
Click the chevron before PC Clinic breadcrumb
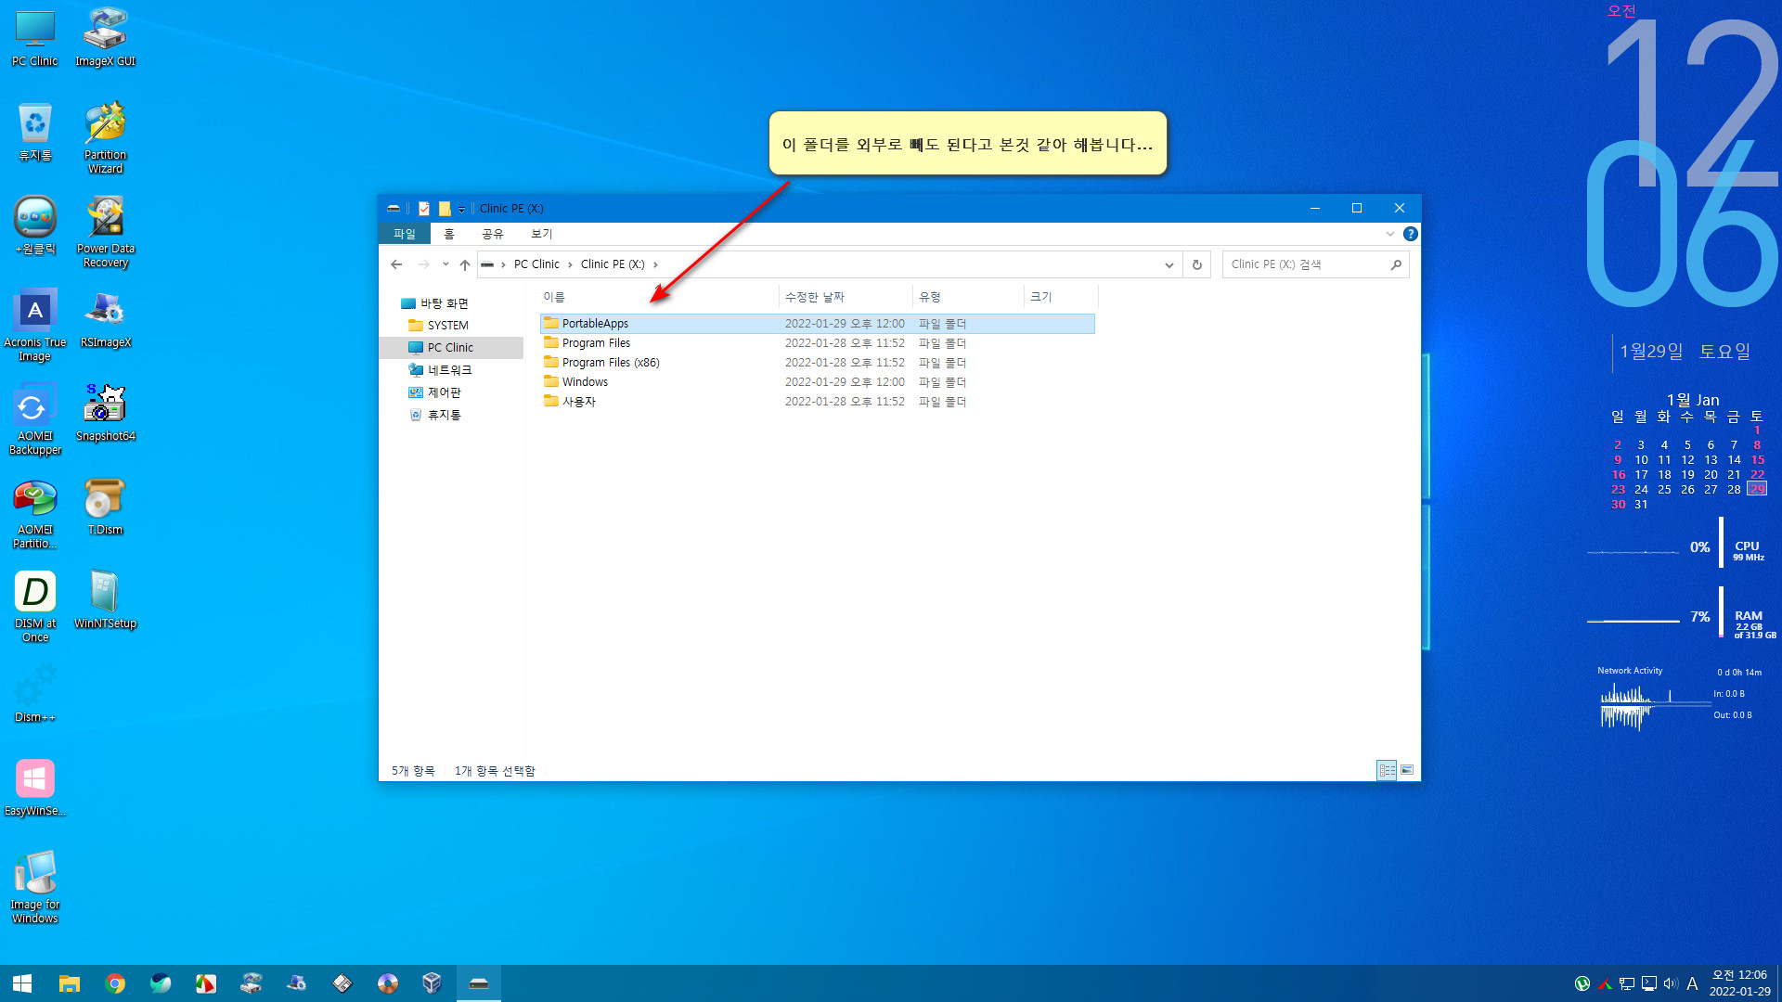pyautogui.click(x=503, y=264)
